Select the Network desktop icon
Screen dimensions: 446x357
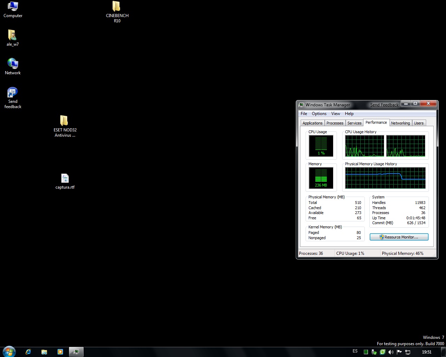click(x=13, y=67)
